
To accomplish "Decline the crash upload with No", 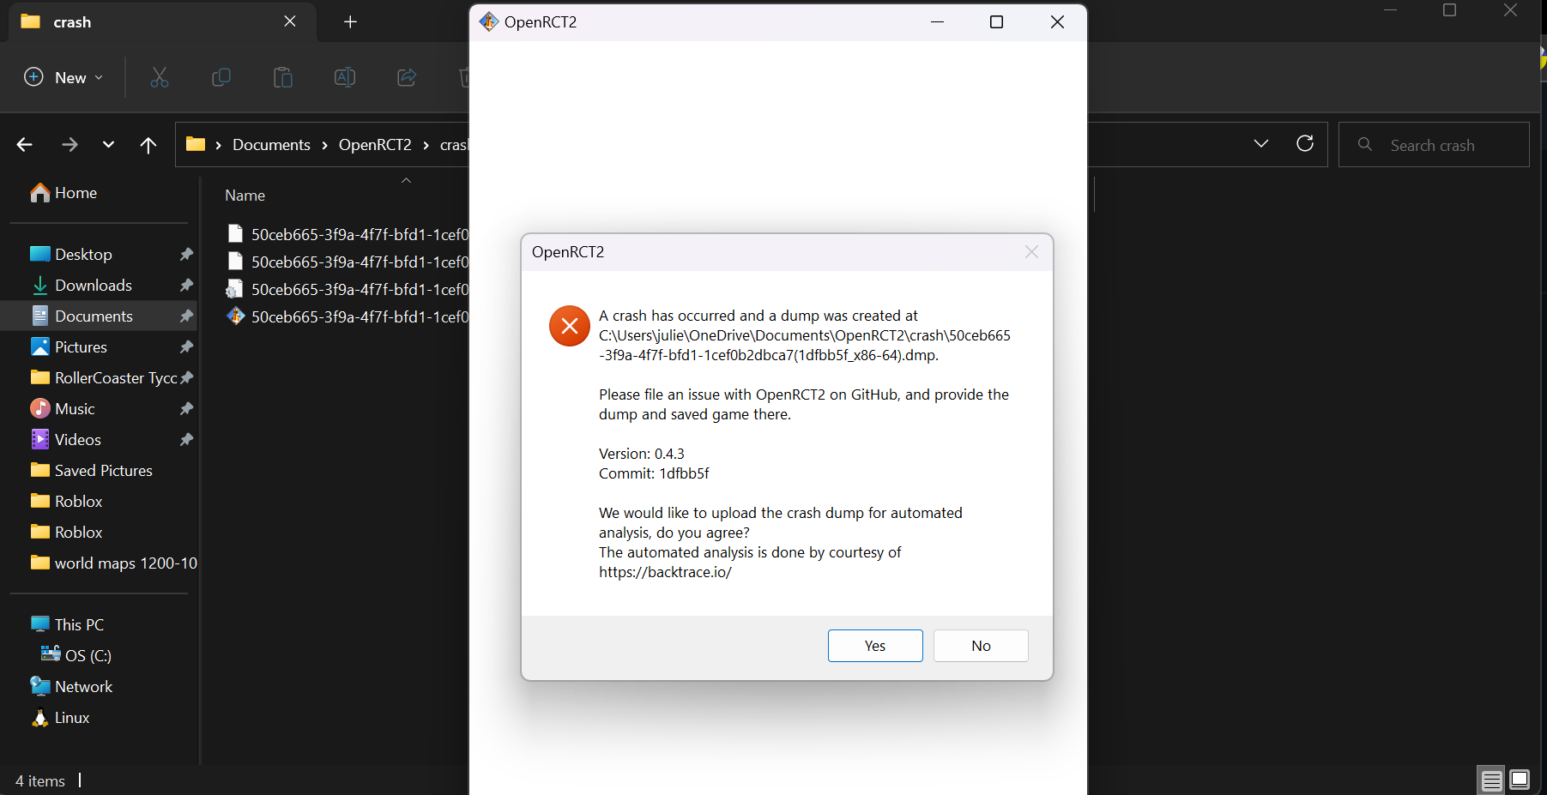I will 980,645.
